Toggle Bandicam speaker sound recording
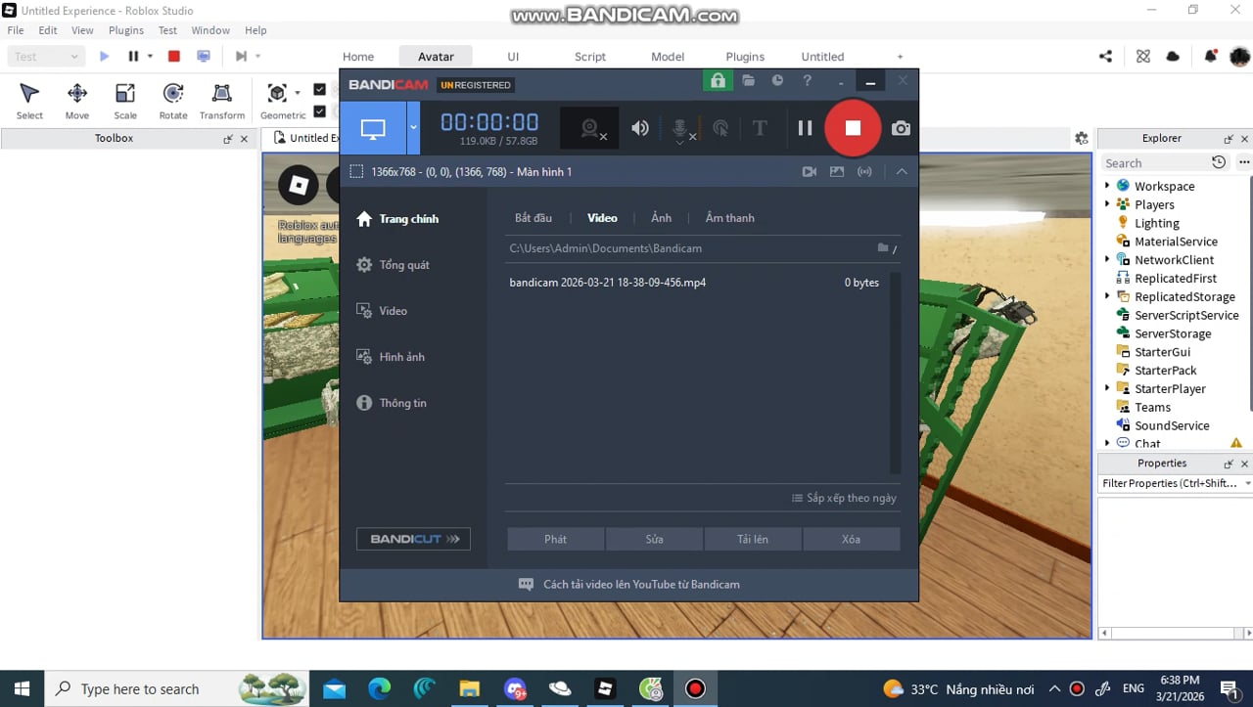 pos(639,128)
